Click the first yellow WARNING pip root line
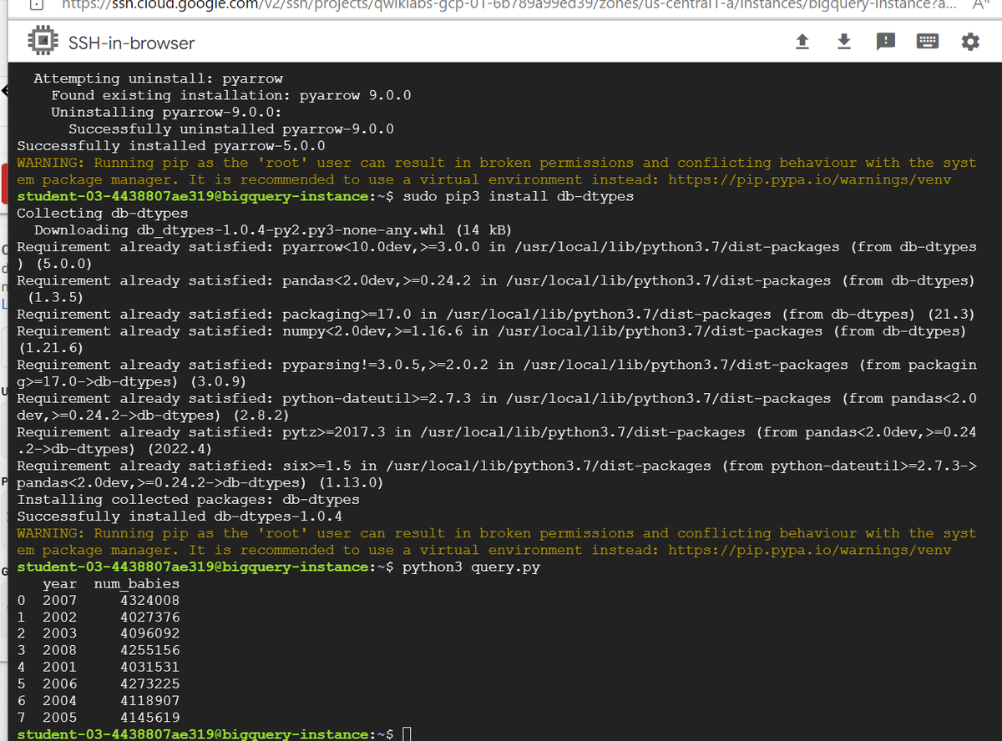Viewport: 1002px width, 741px height. [497, 171]
